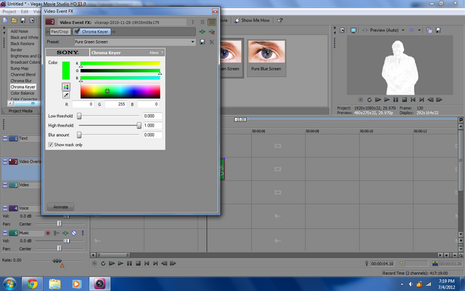Viewport: 465px width, 291px height.
Task: Uncheck the Show mask only checkbox
Action: 51,145
